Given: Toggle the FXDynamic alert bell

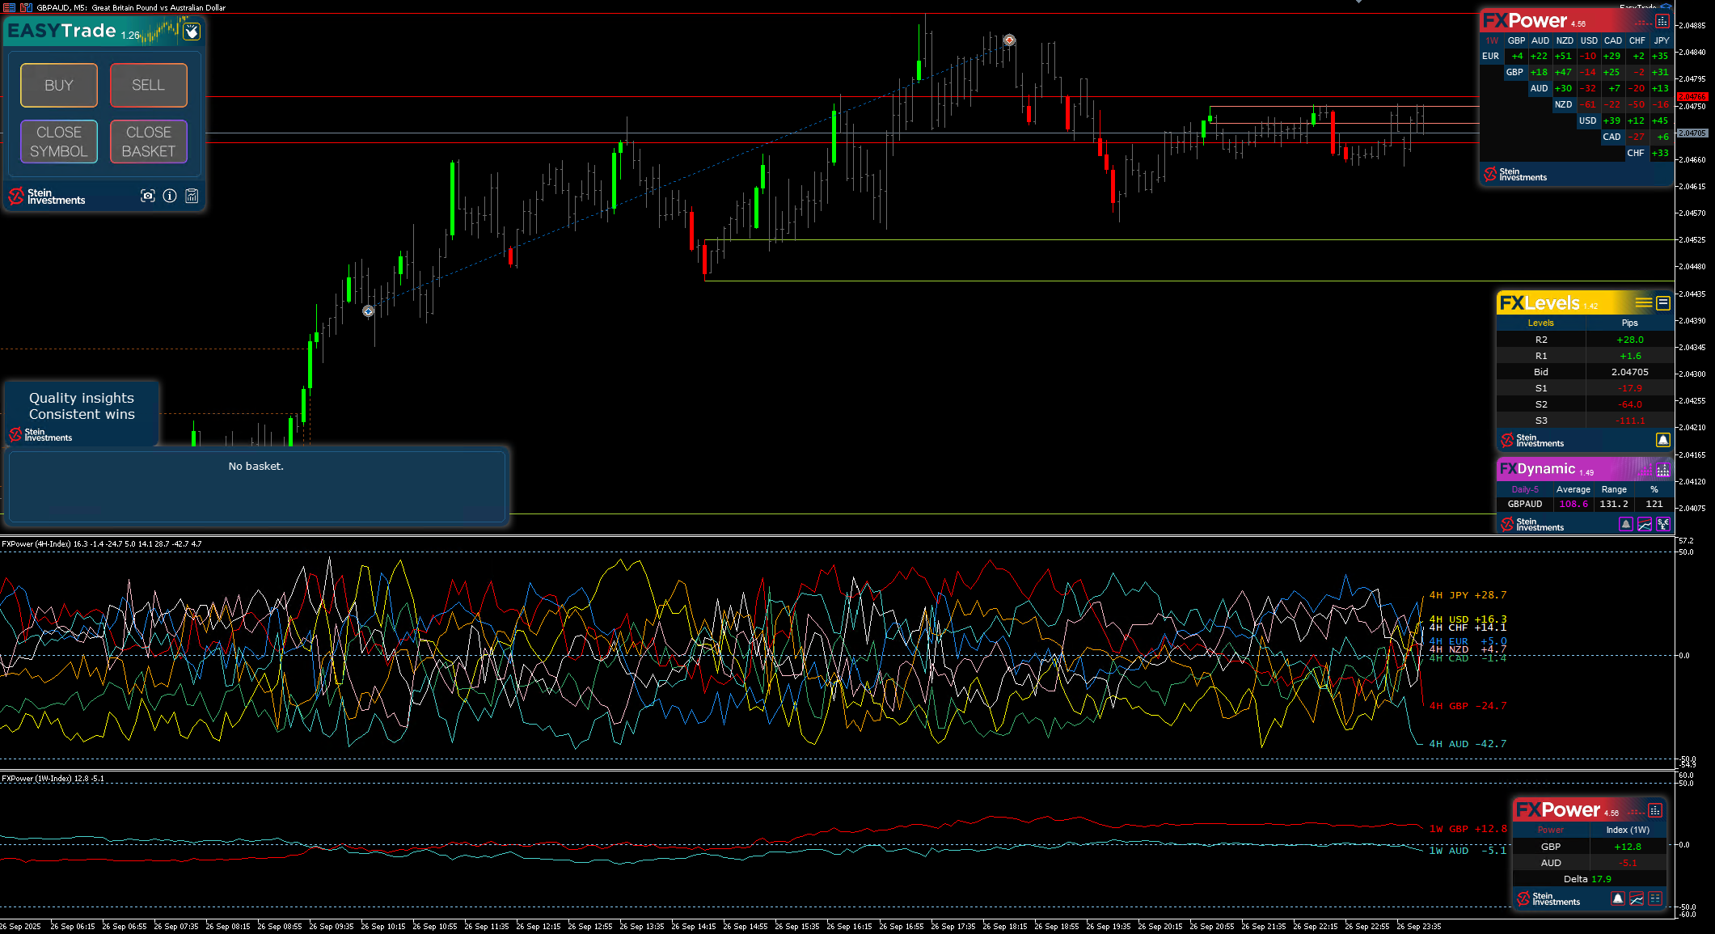Looking at the screenshot, I should [x=1625, y=524].
